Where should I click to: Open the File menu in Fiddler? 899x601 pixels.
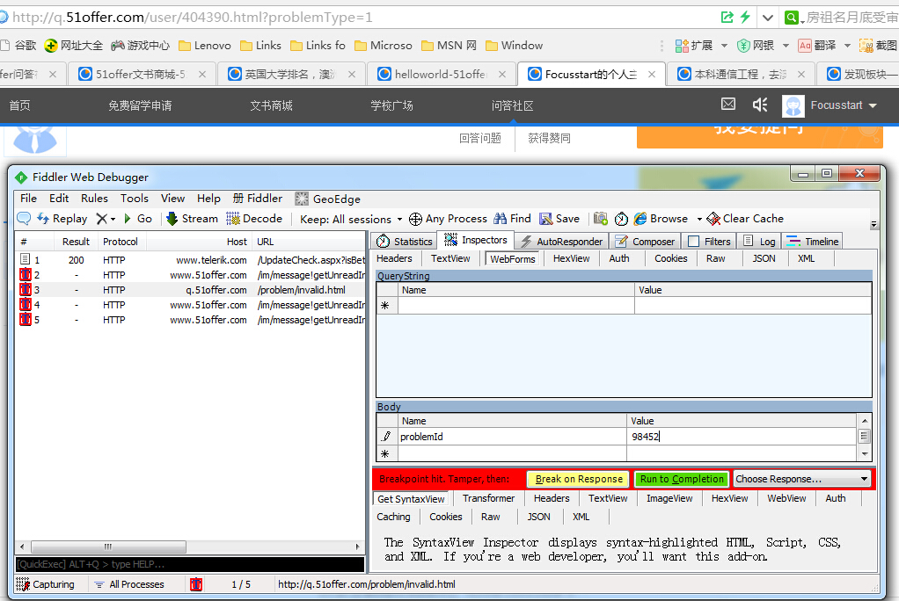29,199
